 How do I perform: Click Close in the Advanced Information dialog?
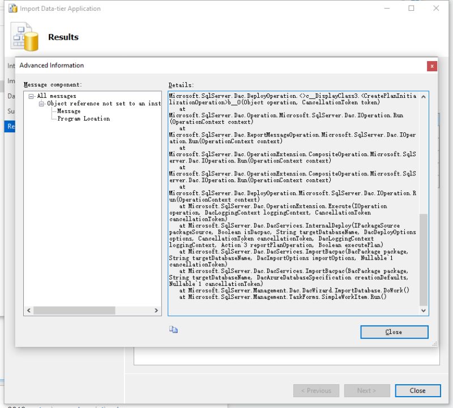(394, 332)
